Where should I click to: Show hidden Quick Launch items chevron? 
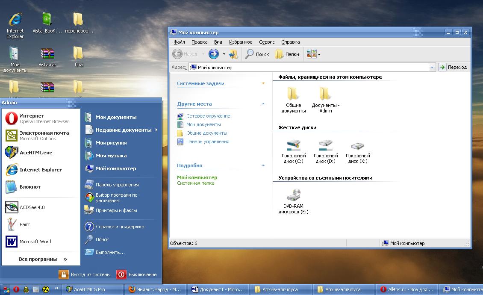point(57,288)
